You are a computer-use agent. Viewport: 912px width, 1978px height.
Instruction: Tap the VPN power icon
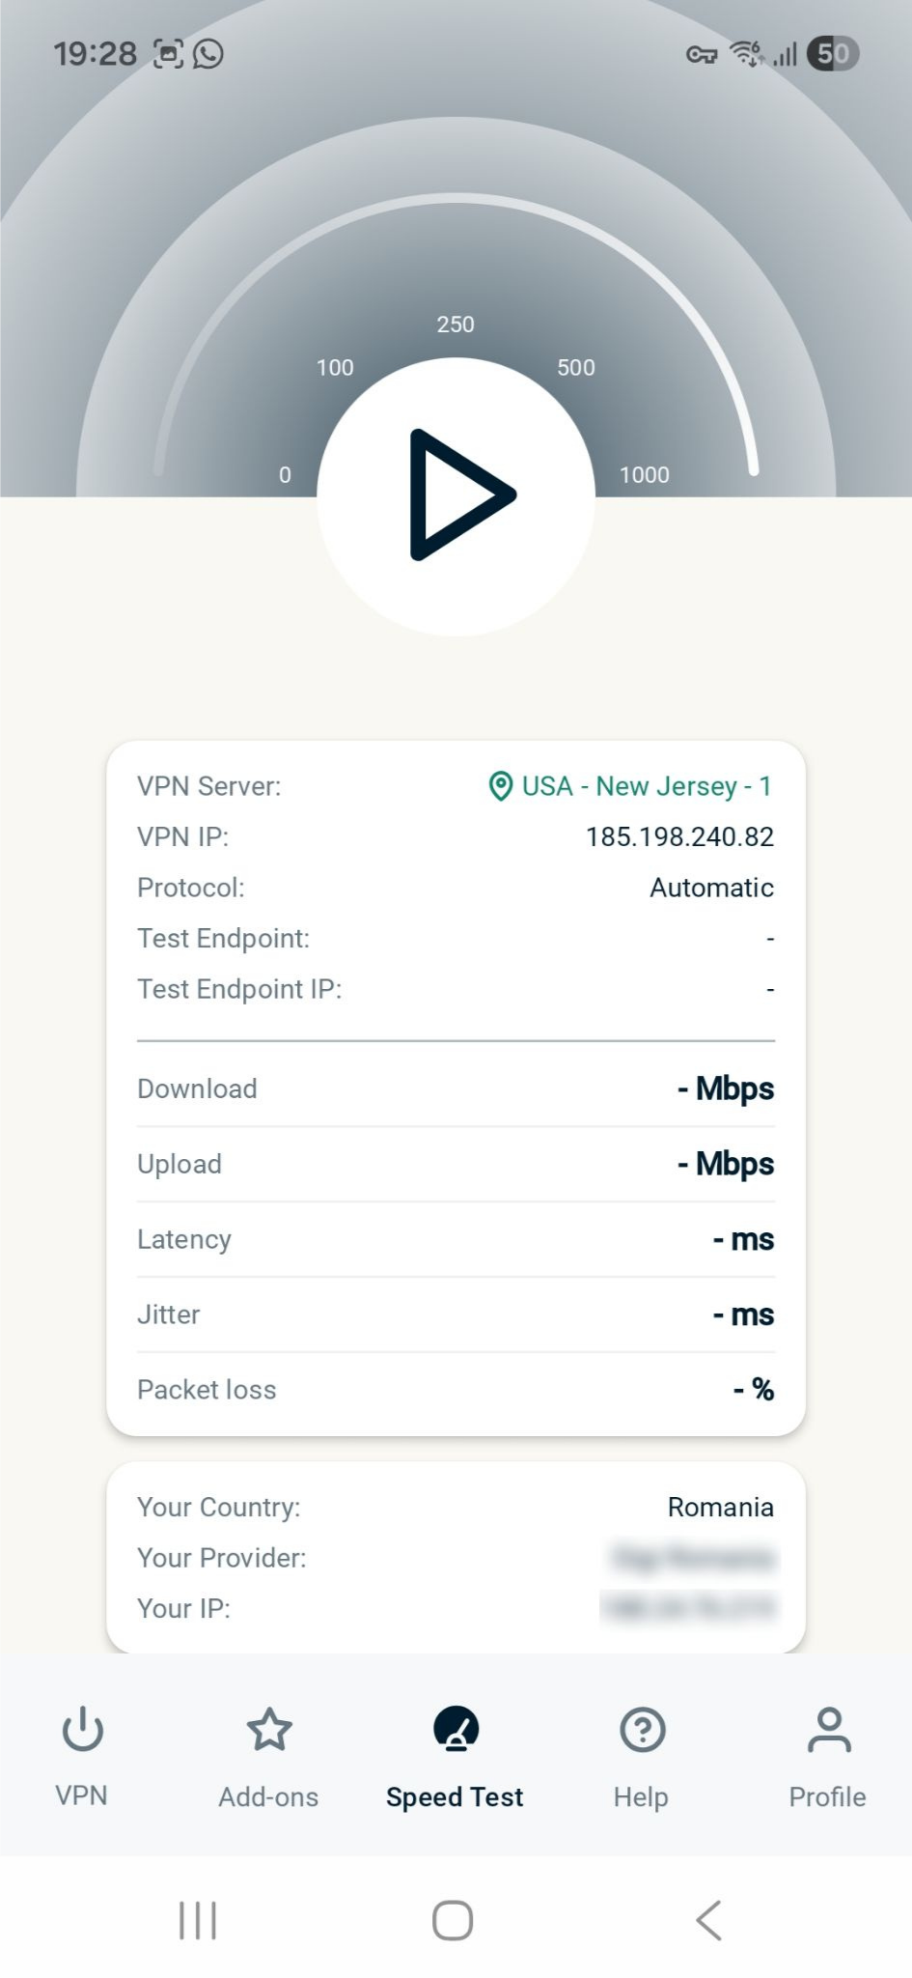[82, 1729]
